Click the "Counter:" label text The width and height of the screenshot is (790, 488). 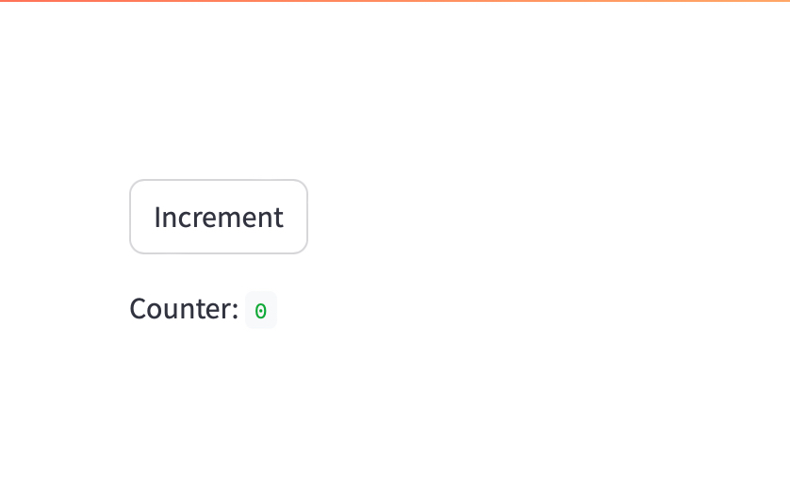[x=184, y=309]
